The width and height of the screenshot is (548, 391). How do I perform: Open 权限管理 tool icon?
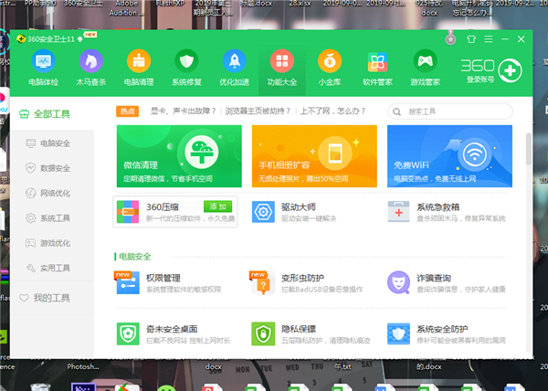pos(128,282)
